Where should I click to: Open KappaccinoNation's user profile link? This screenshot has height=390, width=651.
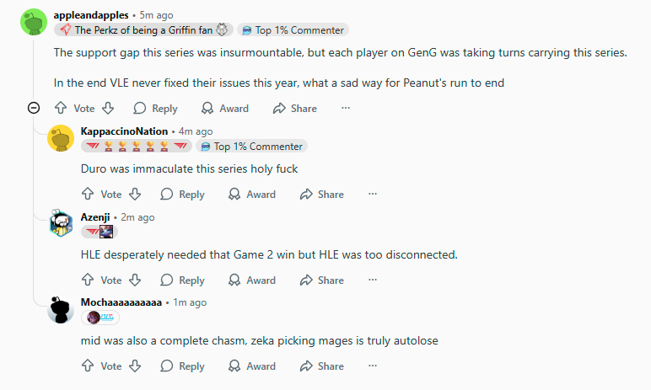pos(124,131)
